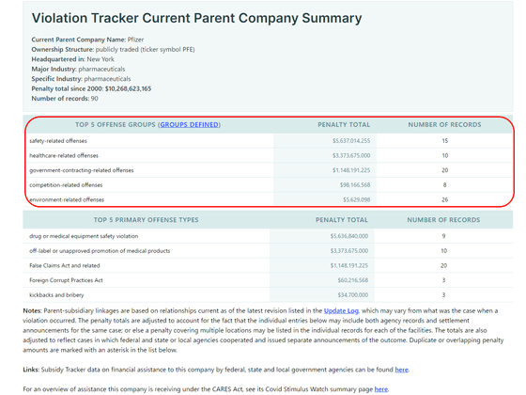Click the page title 'Violation Tracker Current Parent Company Summary'
Screen dimensions: 526x395
coord(196,18)
